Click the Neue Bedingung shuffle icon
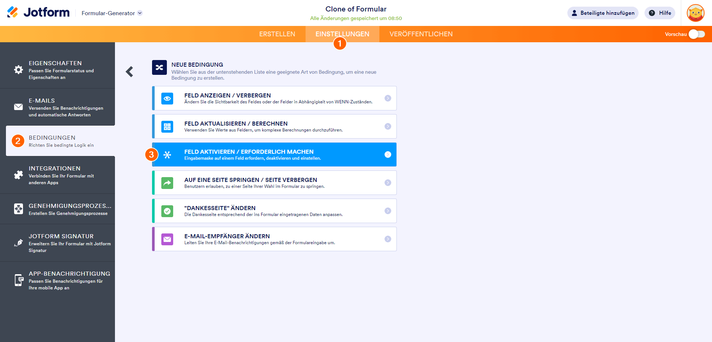This screenshot has height=342, width=712. [x=159, y=67]
